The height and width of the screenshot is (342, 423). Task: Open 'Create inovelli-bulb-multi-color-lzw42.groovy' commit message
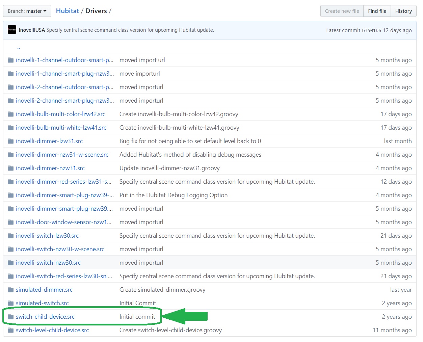(179, 114)
